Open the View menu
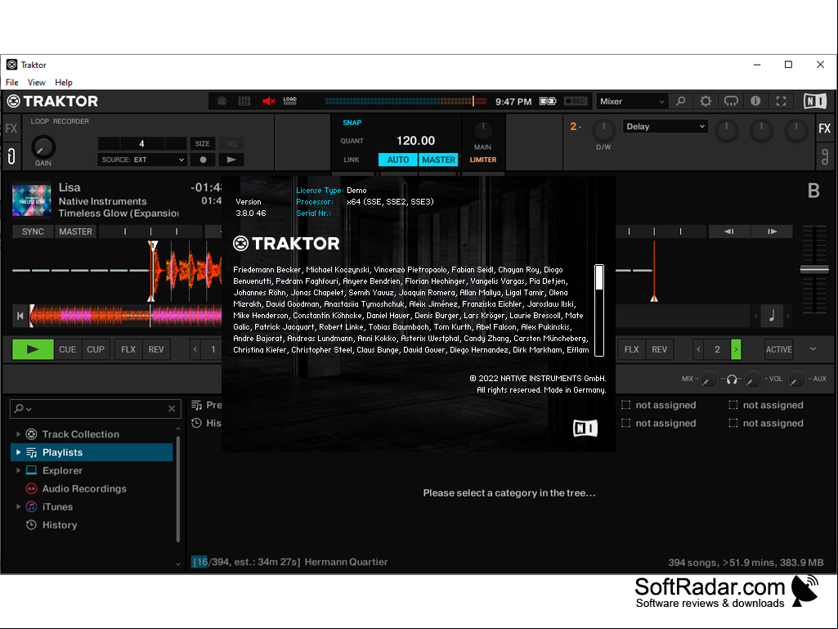Screen dimensions: 838x629 click(36, 83)
